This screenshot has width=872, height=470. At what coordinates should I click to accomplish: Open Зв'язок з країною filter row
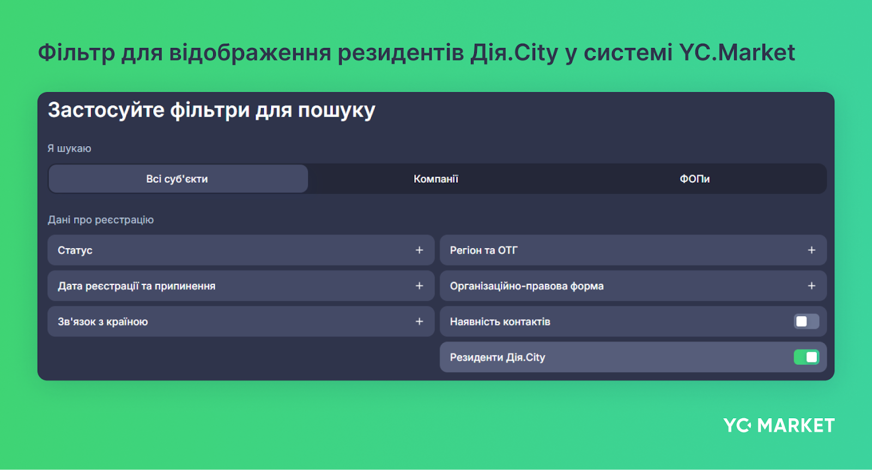[x=241, y=322]
